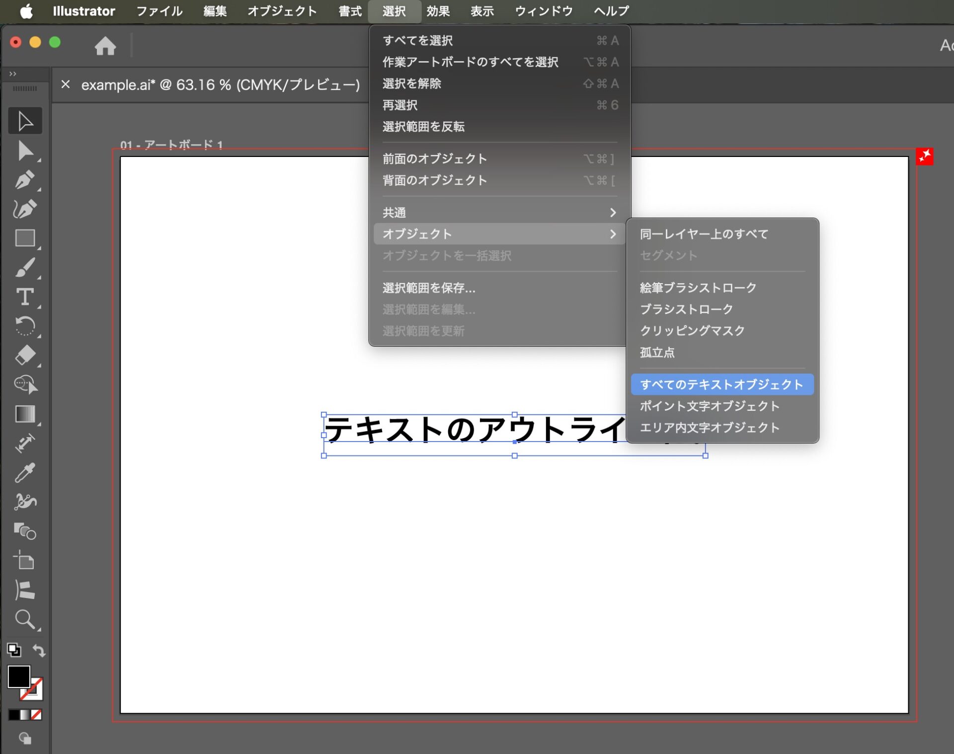Select the Rotate tool
The height and width of the screenshot is (754, 954).
(x=25, y=326)
